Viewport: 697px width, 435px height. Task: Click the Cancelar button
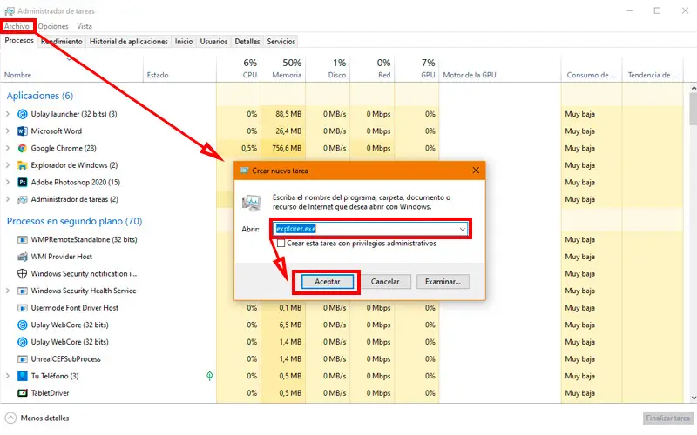tap(385, 281)
